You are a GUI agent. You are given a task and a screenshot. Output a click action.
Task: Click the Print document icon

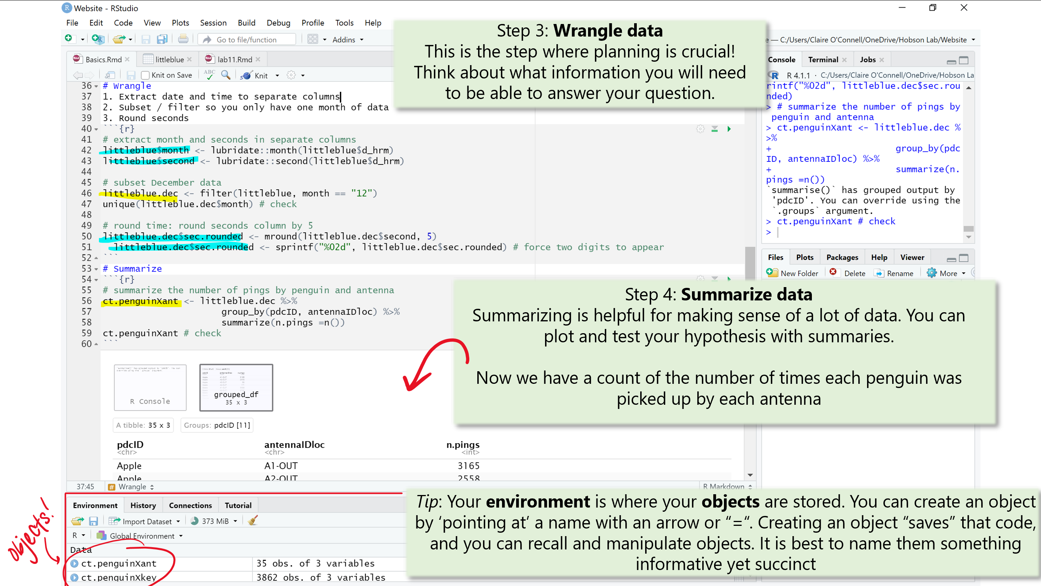point(183,39)
